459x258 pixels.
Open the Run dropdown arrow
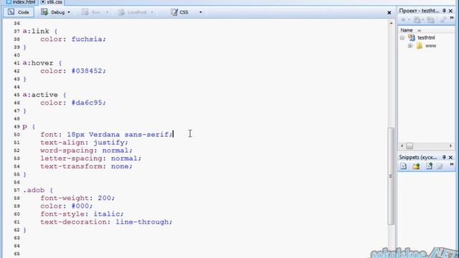pos(107,12)
